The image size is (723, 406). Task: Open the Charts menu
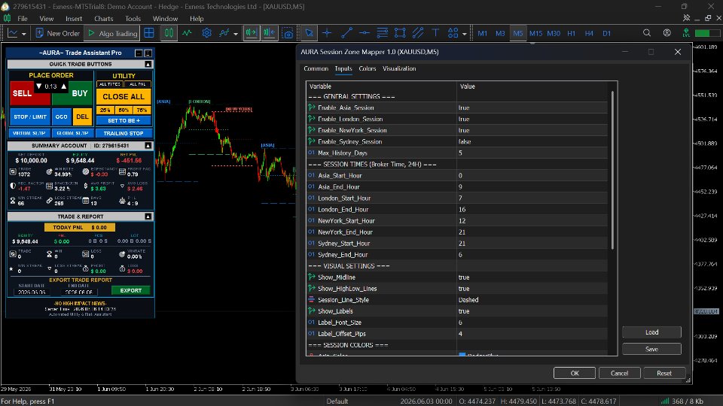103,18
